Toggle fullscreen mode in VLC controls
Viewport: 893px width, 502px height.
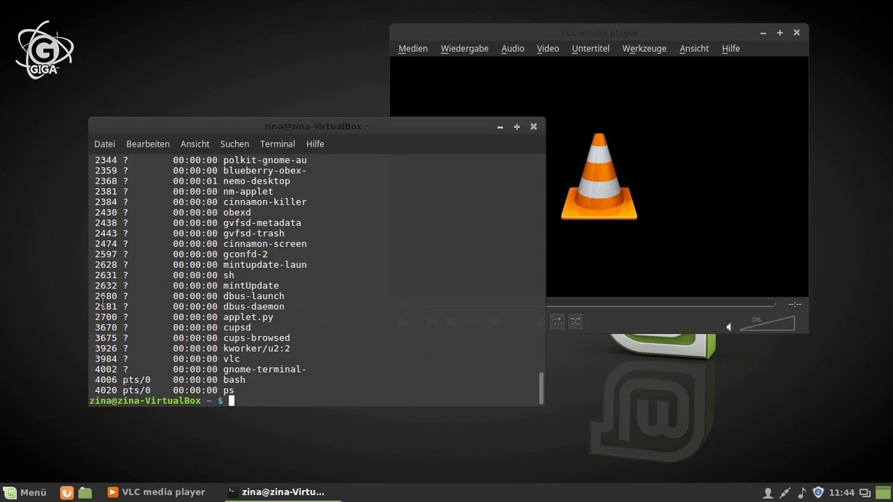[494, 321]
